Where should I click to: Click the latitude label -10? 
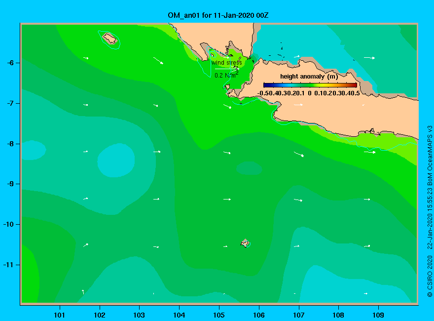click(8, 224)
